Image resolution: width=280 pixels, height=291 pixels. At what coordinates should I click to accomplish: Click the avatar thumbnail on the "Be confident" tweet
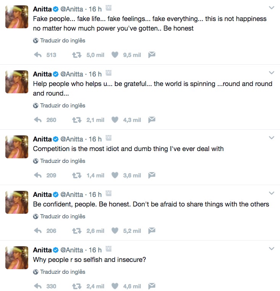[x=17, y=202]
